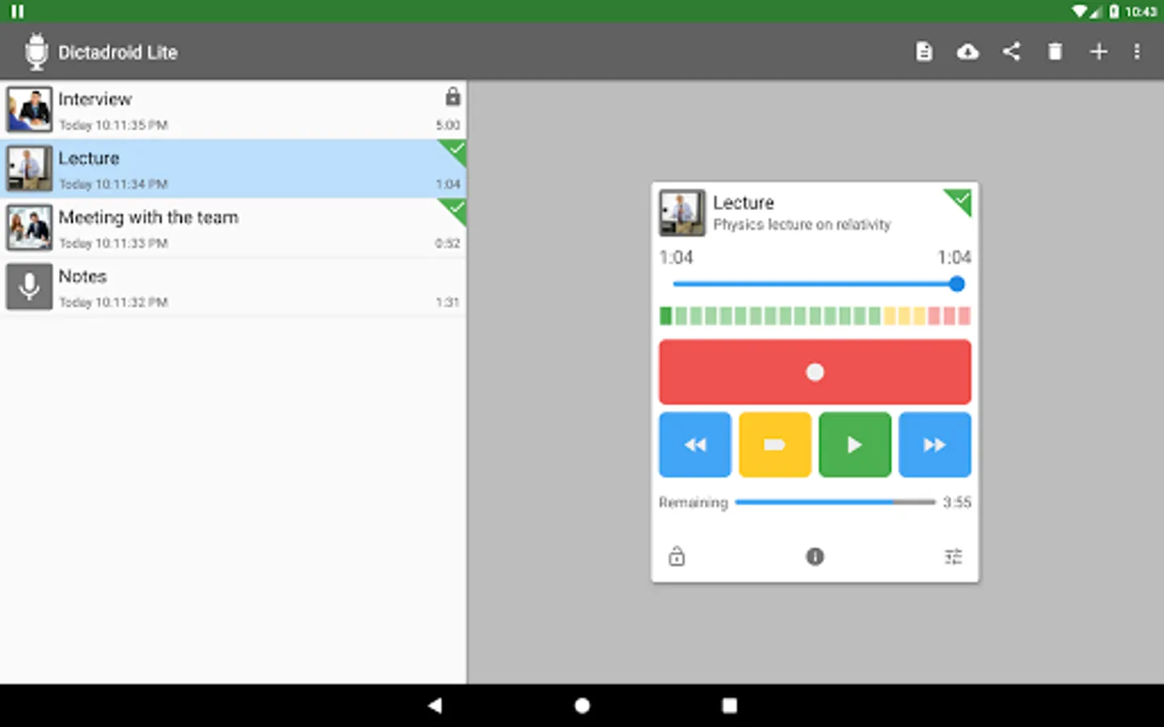Tap the pause icon in status bar

[x=17, y=11]
